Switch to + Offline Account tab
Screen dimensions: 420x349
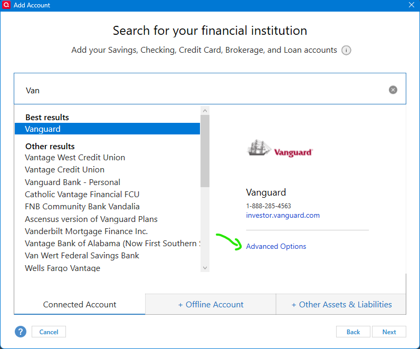tap(211, 305)
